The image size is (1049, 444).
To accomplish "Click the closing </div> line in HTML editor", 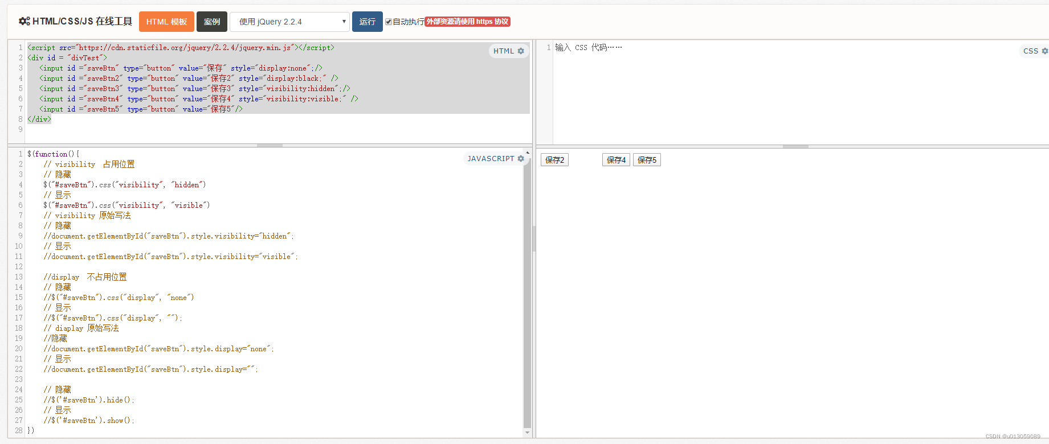I will coord(39,120).
